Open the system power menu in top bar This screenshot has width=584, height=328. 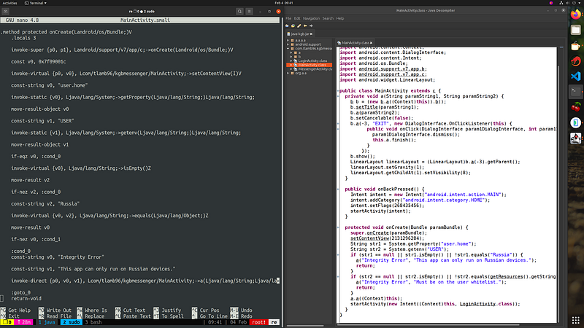coord(574,3)
